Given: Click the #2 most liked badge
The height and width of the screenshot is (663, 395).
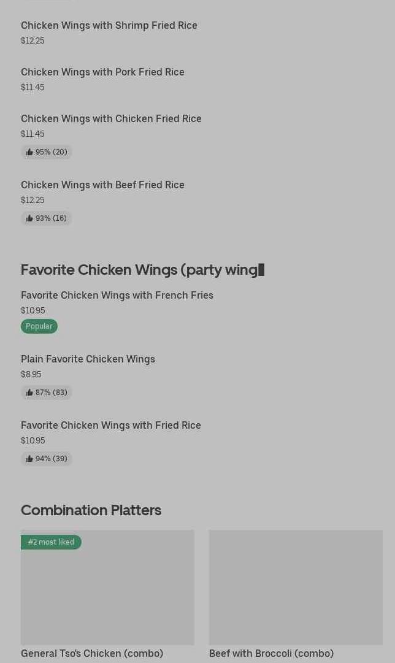Looking at the screenshot, I should coord(51,542).
